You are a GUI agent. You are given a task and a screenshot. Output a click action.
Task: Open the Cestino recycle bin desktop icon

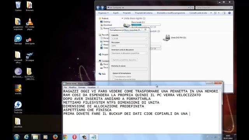(18, 6)
